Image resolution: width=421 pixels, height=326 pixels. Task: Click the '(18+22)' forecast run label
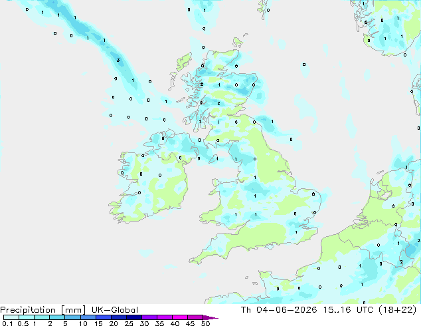398,310
